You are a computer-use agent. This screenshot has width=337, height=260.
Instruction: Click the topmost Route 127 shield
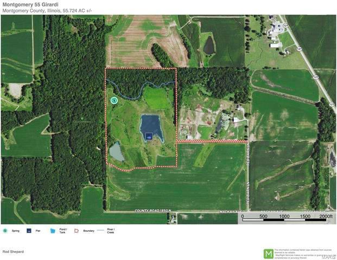284,25
